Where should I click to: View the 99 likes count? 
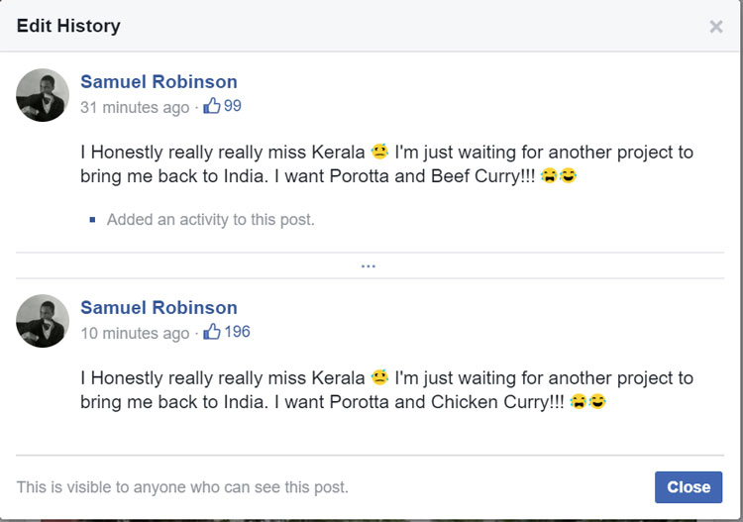(233, 106)
